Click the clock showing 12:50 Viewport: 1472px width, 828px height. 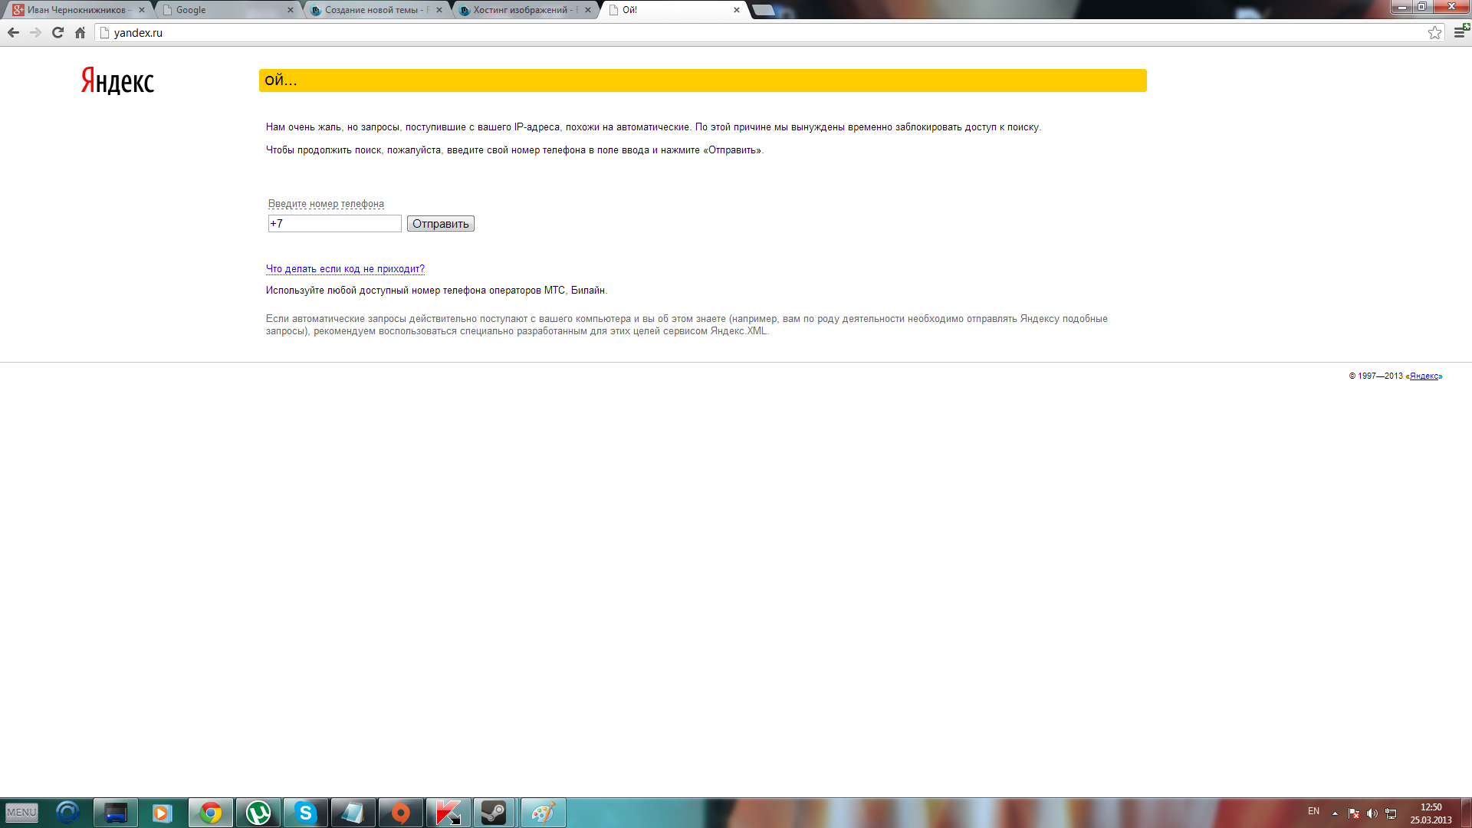[1431, 813]
